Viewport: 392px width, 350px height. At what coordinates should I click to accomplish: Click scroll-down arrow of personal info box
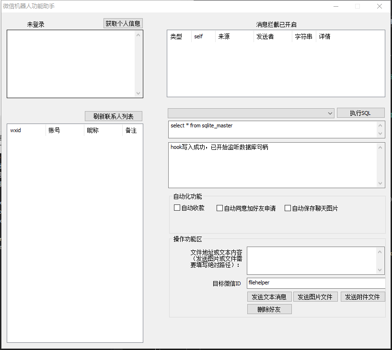tap(138, 93)
